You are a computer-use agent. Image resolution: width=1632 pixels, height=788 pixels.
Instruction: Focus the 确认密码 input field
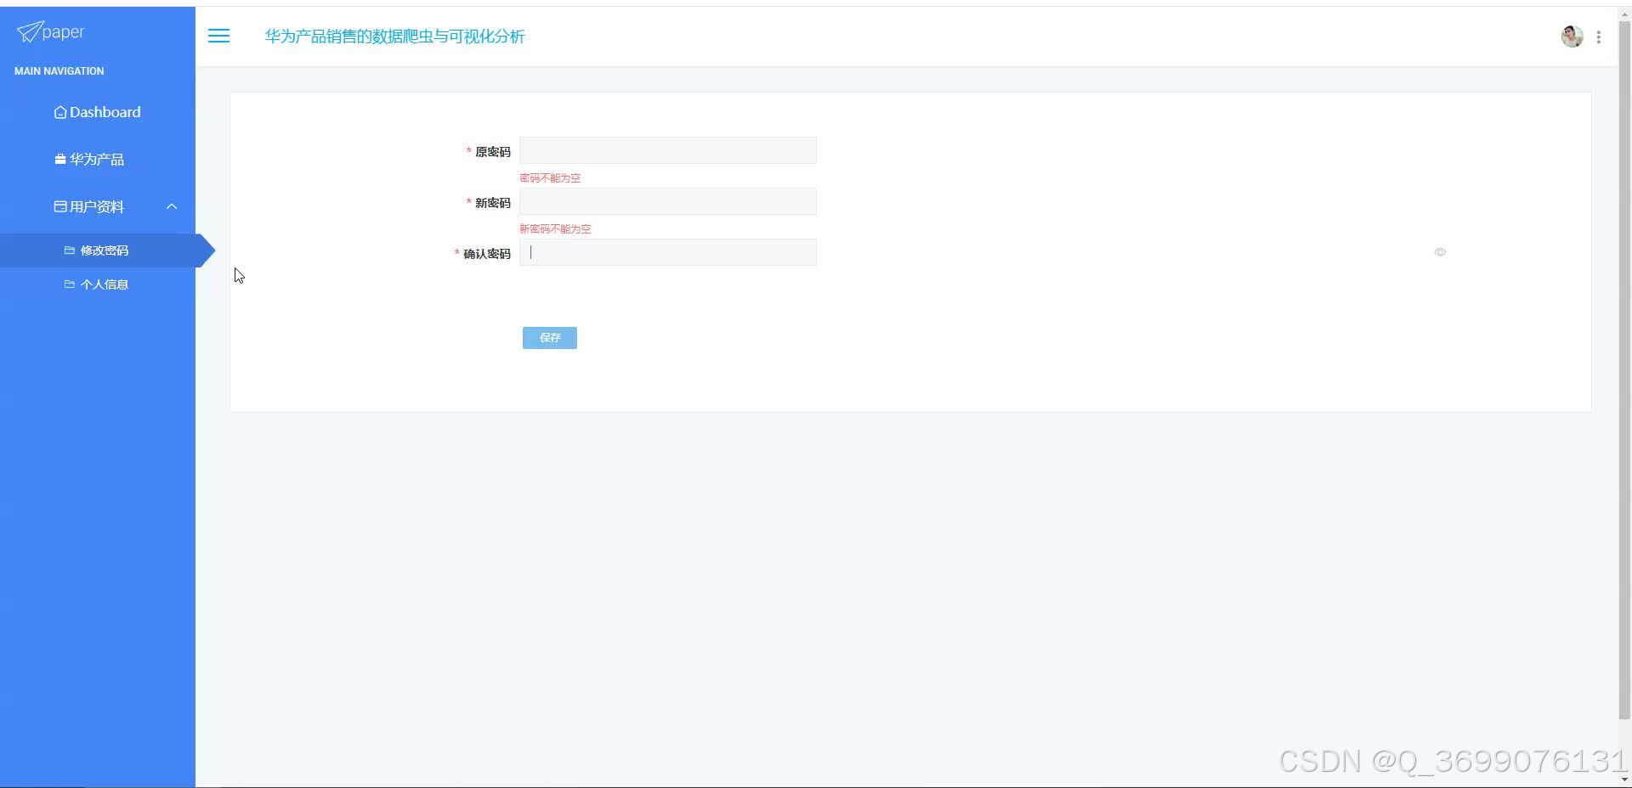click(668, 252)
